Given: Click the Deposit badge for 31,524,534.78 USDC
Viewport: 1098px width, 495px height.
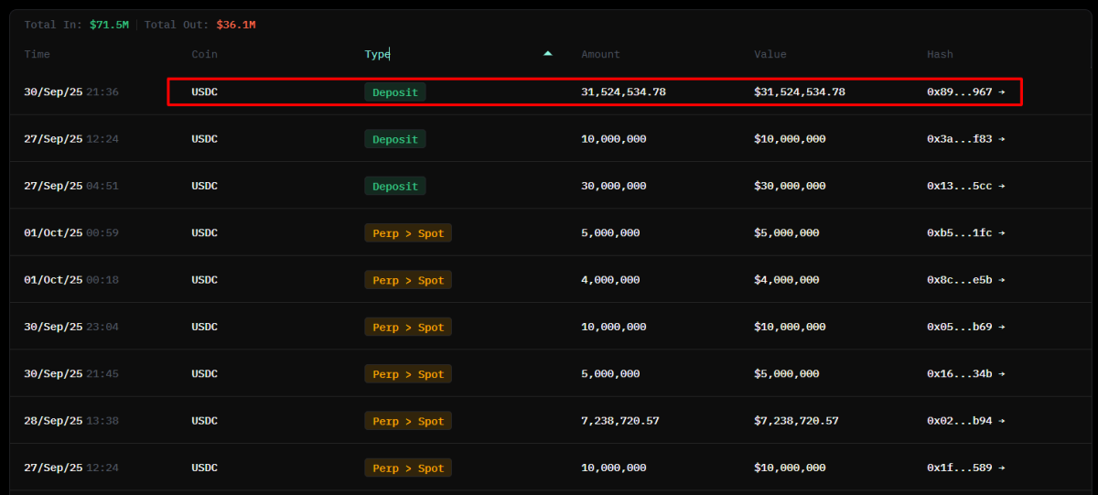Looking at the screenshot, I should tap(395, 92).
